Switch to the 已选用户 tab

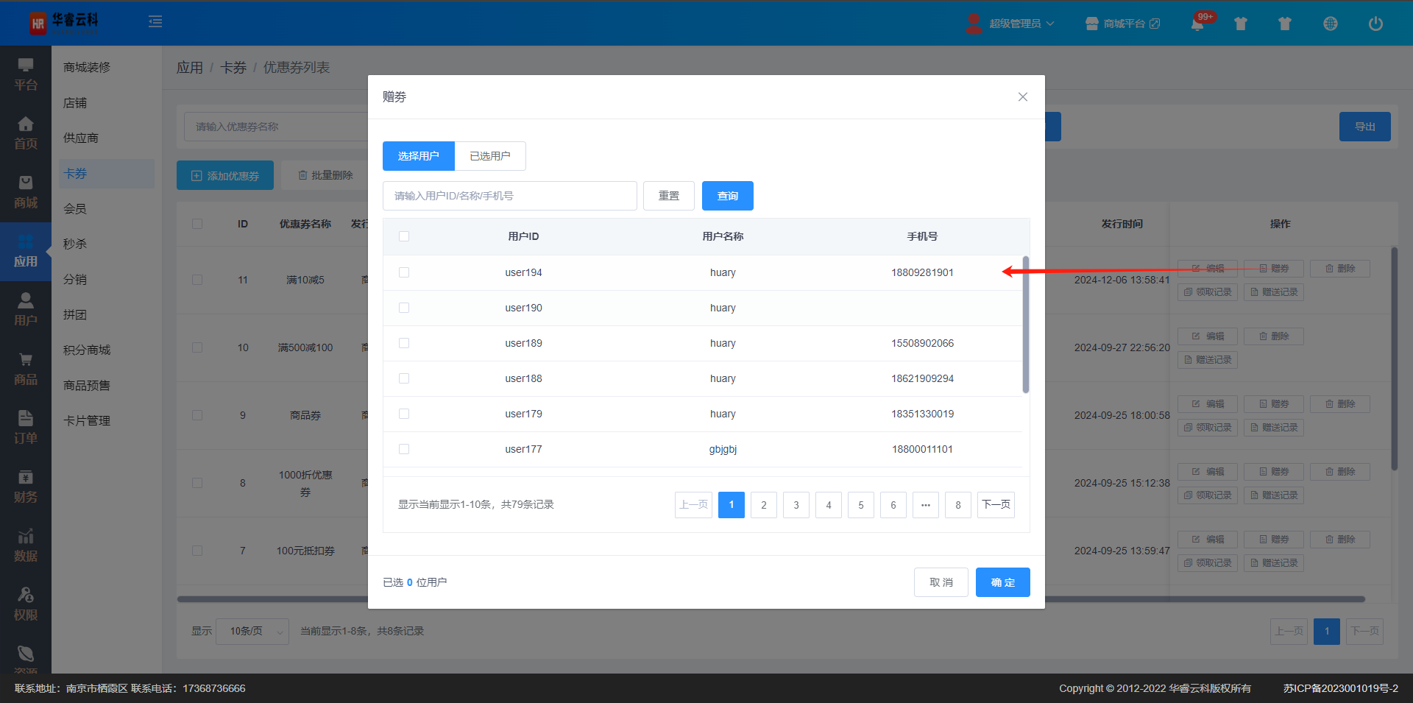[x=490, y=156]
